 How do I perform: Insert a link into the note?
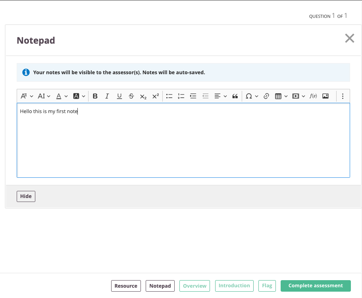coord(266,96)
